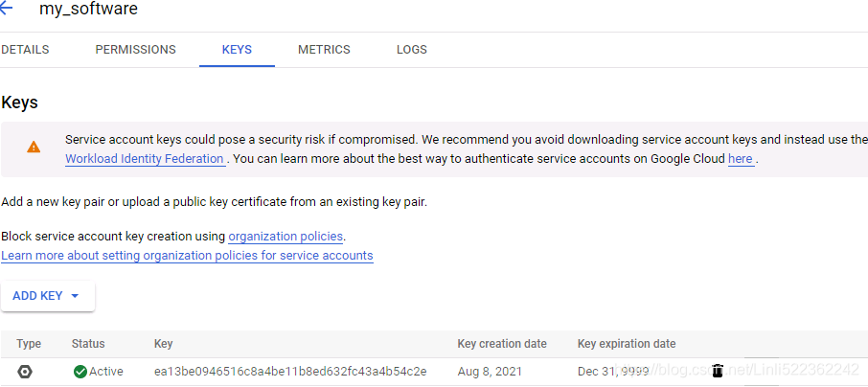Click the key type hexagon icon
The image size is (868, 387).
(25, 372)
